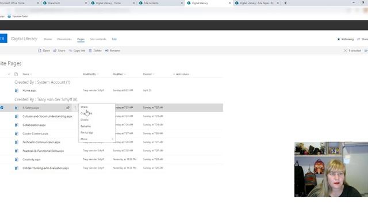Click the Home.aspx page file icon
Image resolution: width=368 pixels, height=207 pixels.
(17, 90)
